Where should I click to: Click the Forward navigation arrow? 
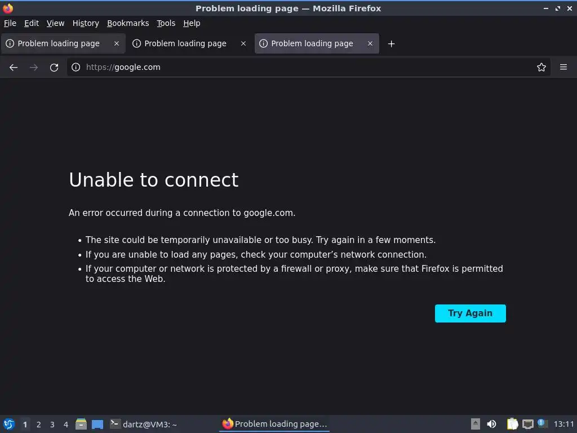pyautogui.click(x=34, y=68)
